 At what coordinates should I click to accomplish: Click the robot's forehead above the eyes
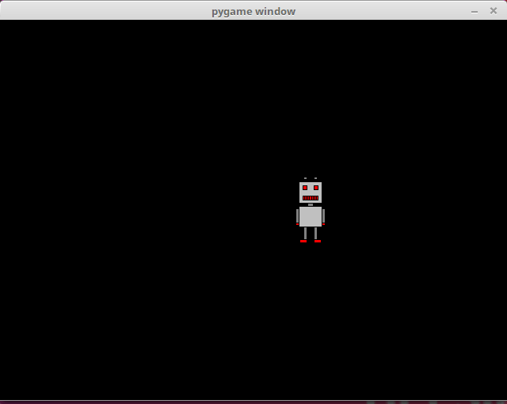(311, 183)
